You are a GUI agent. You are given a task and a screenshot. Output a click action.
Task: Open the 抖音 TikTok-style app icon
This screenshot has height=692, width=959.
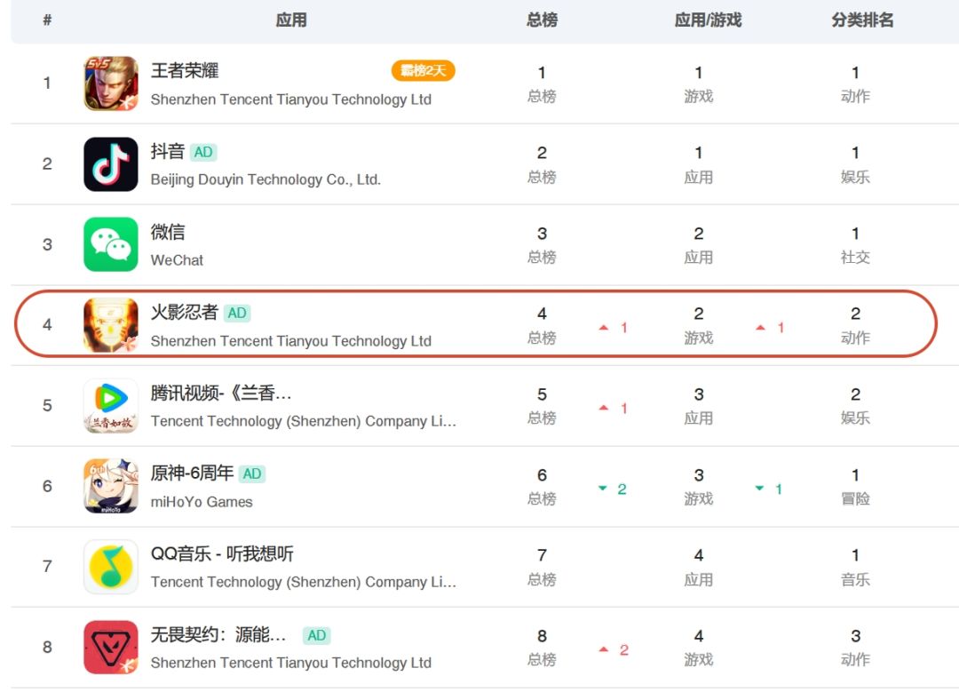[111, 164]
